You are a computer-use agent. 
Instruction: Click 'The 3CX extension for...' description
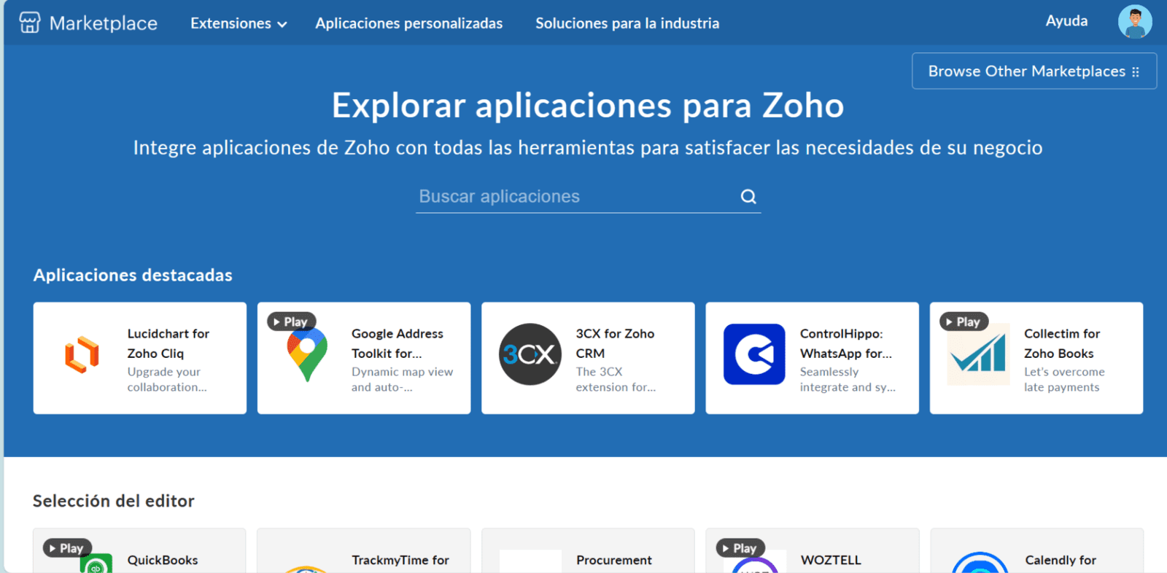pyautogui.click(x=616, y=379)
